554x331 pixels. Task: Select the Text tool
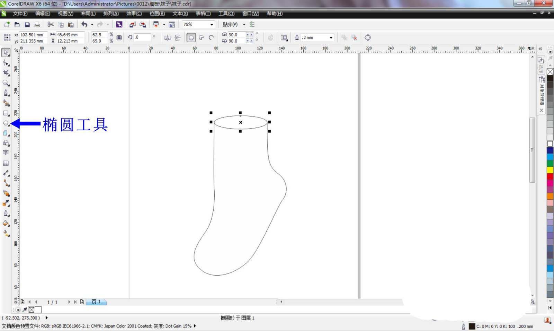click(6, 153)
